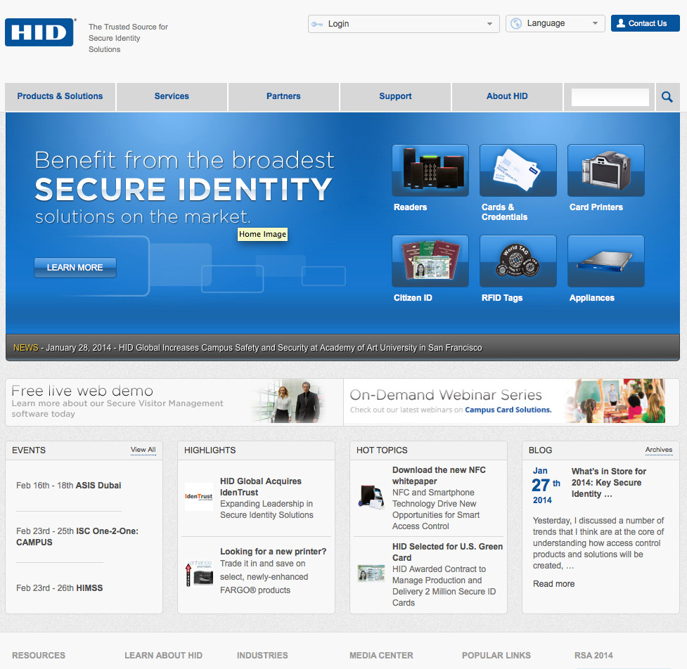Open the Language dropdown

coord(555,24)
